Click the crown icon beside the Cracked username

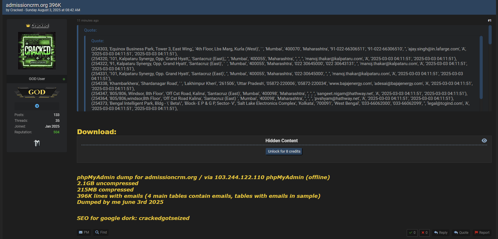(28, 26)
